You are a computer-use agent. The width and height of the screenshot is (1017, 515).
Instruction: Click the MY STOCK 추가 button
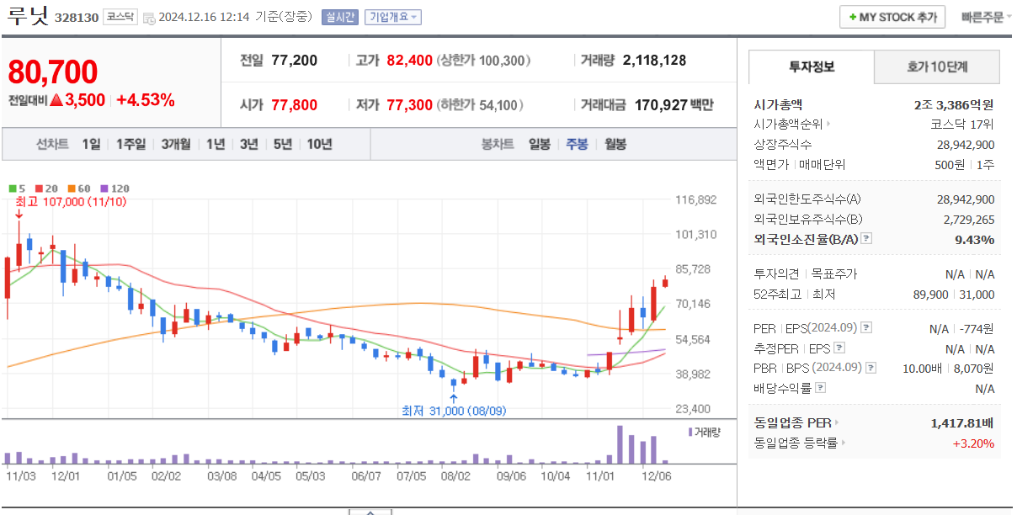point(892,17)
